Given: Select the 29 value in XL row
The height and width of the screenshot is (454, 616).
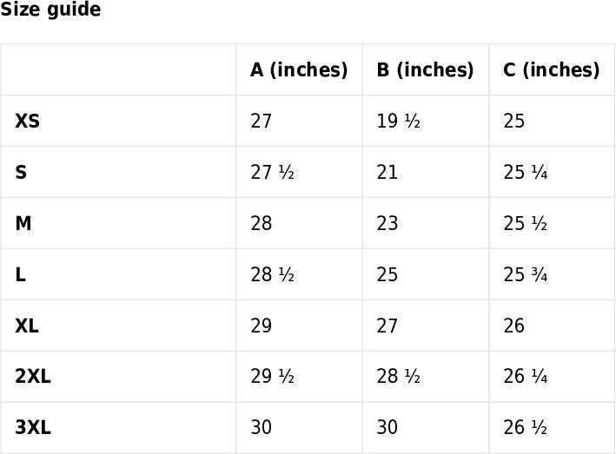Looking at the screenshot, I should tap(262, 326).
